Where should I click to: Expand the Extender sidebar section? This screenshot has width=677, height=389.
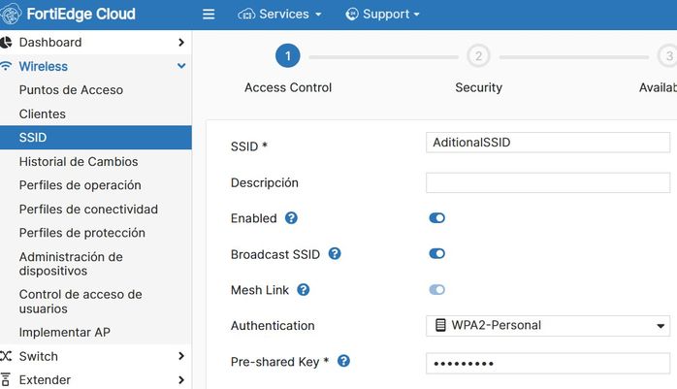pos(181,380)
